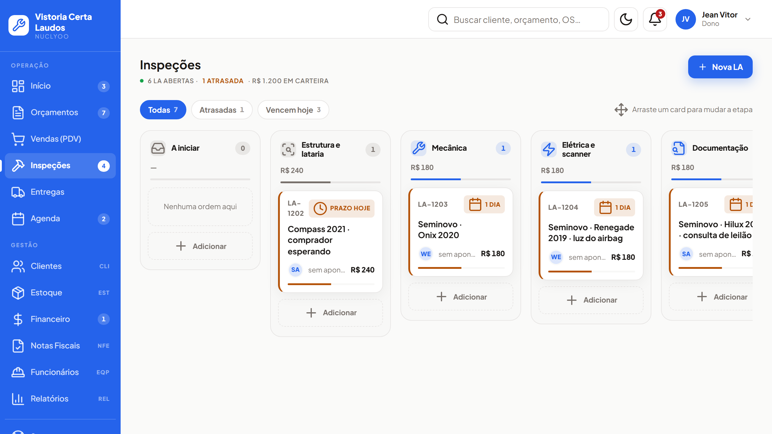The image size is (772, 434).
Task: Open Clientes people icon
Action: click(x=18, y=266)
